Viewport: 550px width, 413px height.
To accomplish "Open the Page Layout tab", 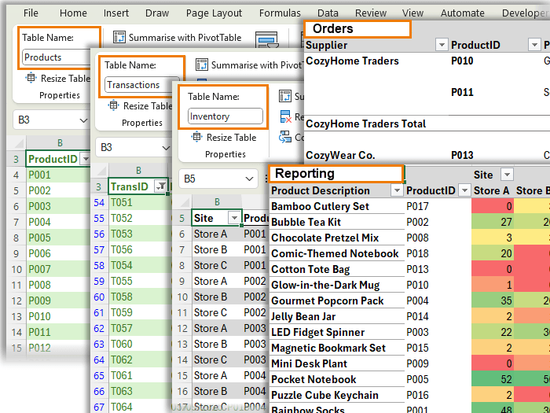I will click(214, 13).
